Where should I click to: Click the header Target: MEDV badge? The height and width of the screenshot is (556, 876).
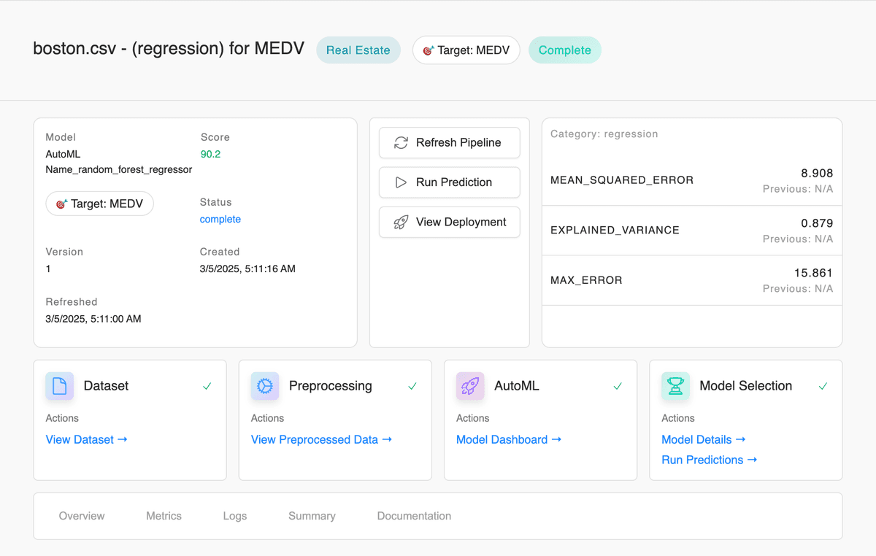tap(466, 50)
